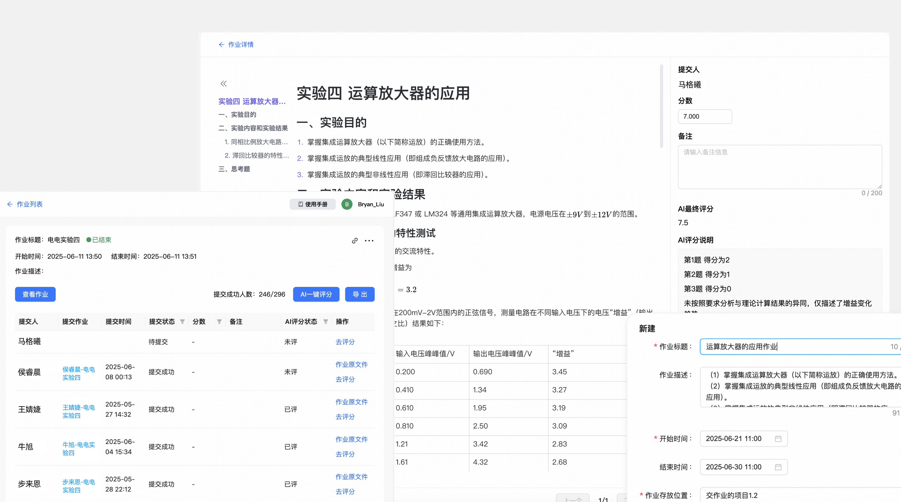Click the 提交状态 column filter icon
Viewport: 901px width, 502px height.
pos(182,322)
